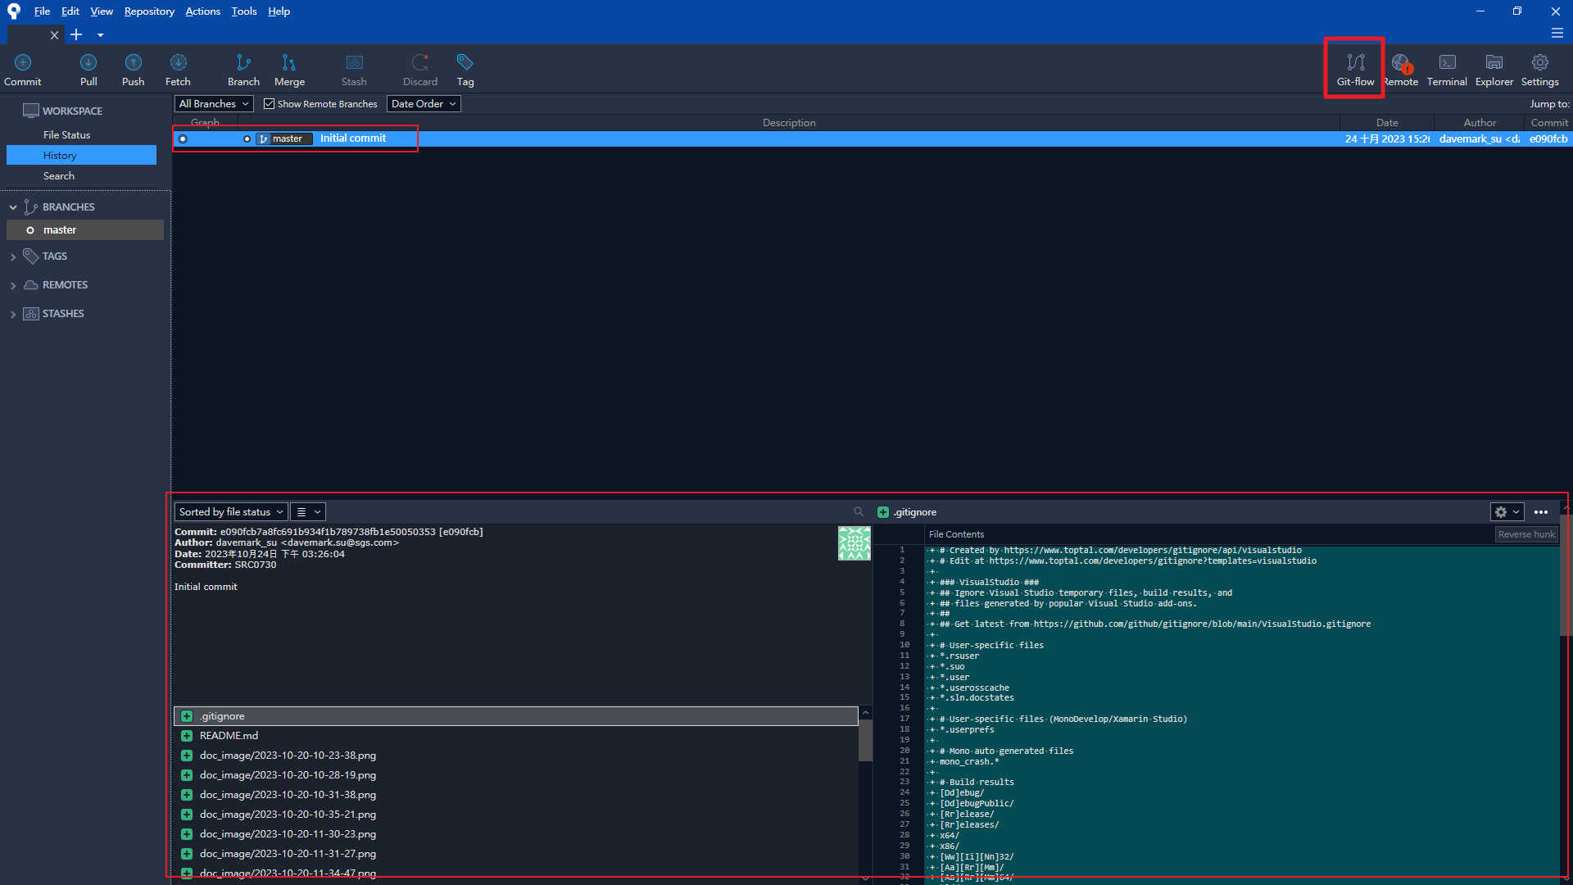
Task: Open the Actions menu
Action: pos(202,11)
